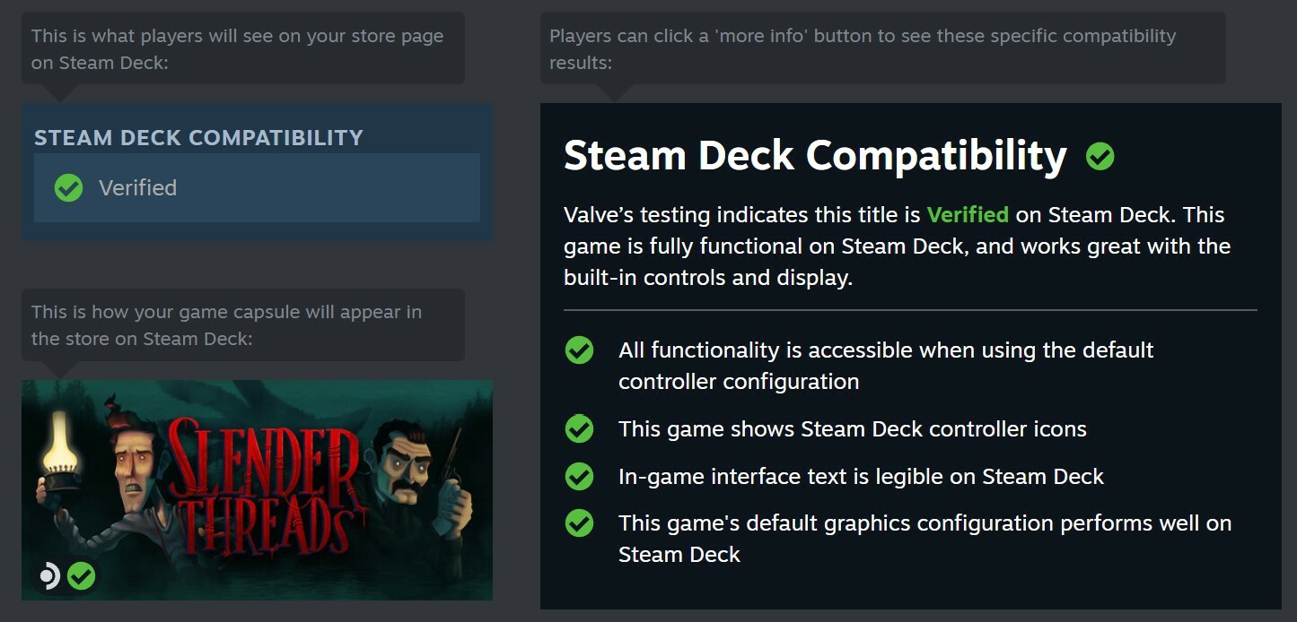Click the 'how your game capsule will appear' tooltip
This screenshot has height=622, width=1297.
pos(243,324)
